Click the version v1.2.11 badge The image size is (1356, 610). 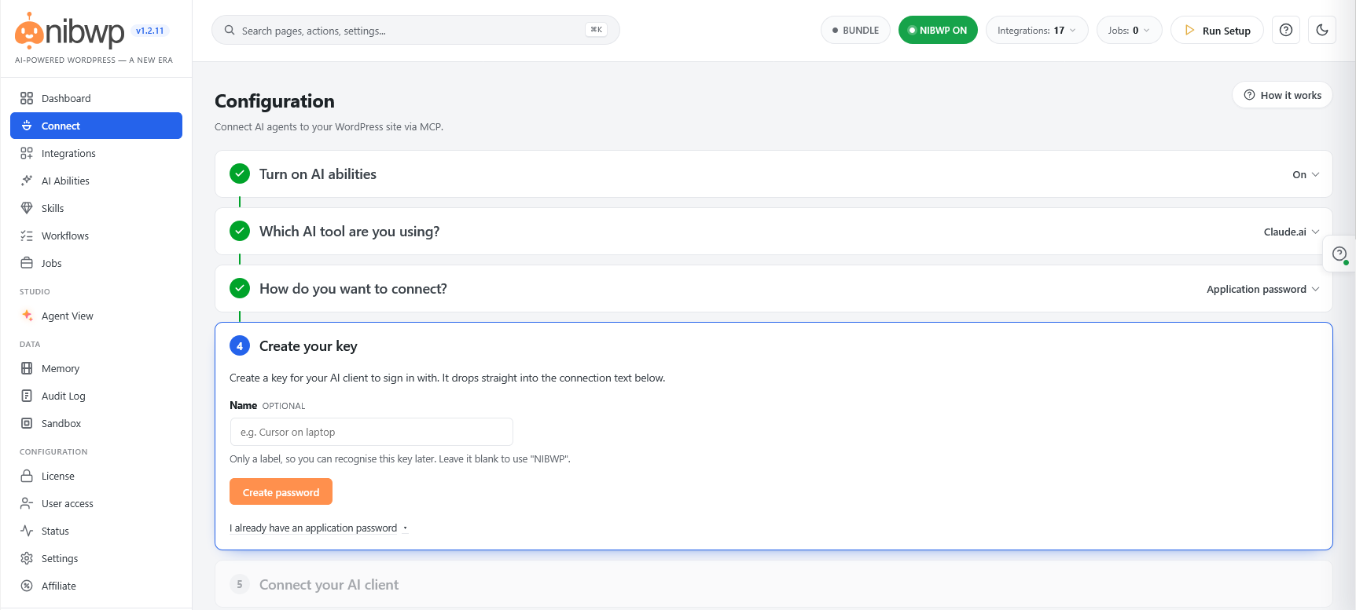(150, 31)
